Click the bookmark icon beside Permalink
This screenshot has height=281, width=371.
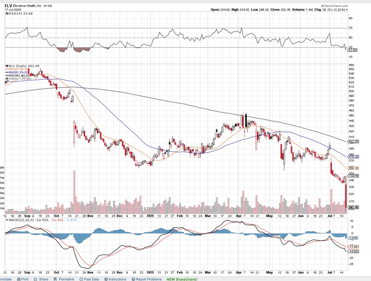point(55,279)
